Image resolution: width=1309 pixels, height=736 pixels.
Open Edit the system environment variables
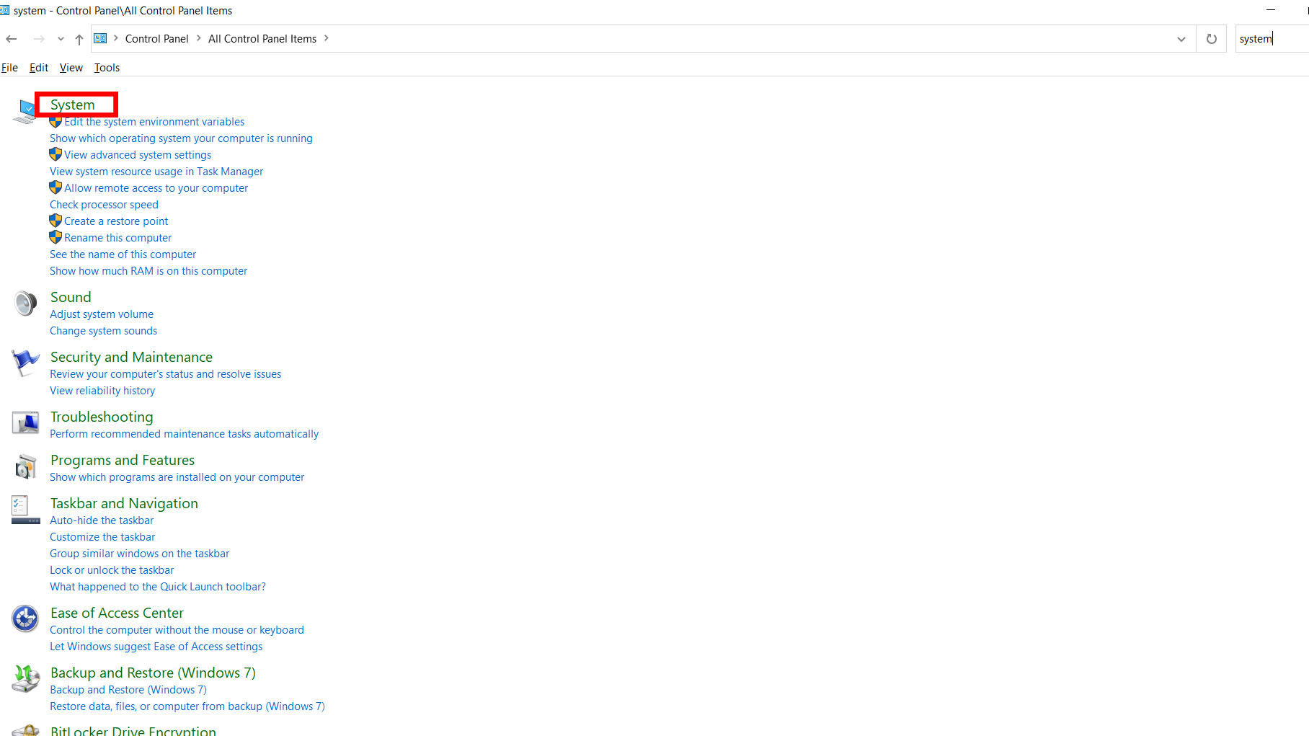(154, 122)
